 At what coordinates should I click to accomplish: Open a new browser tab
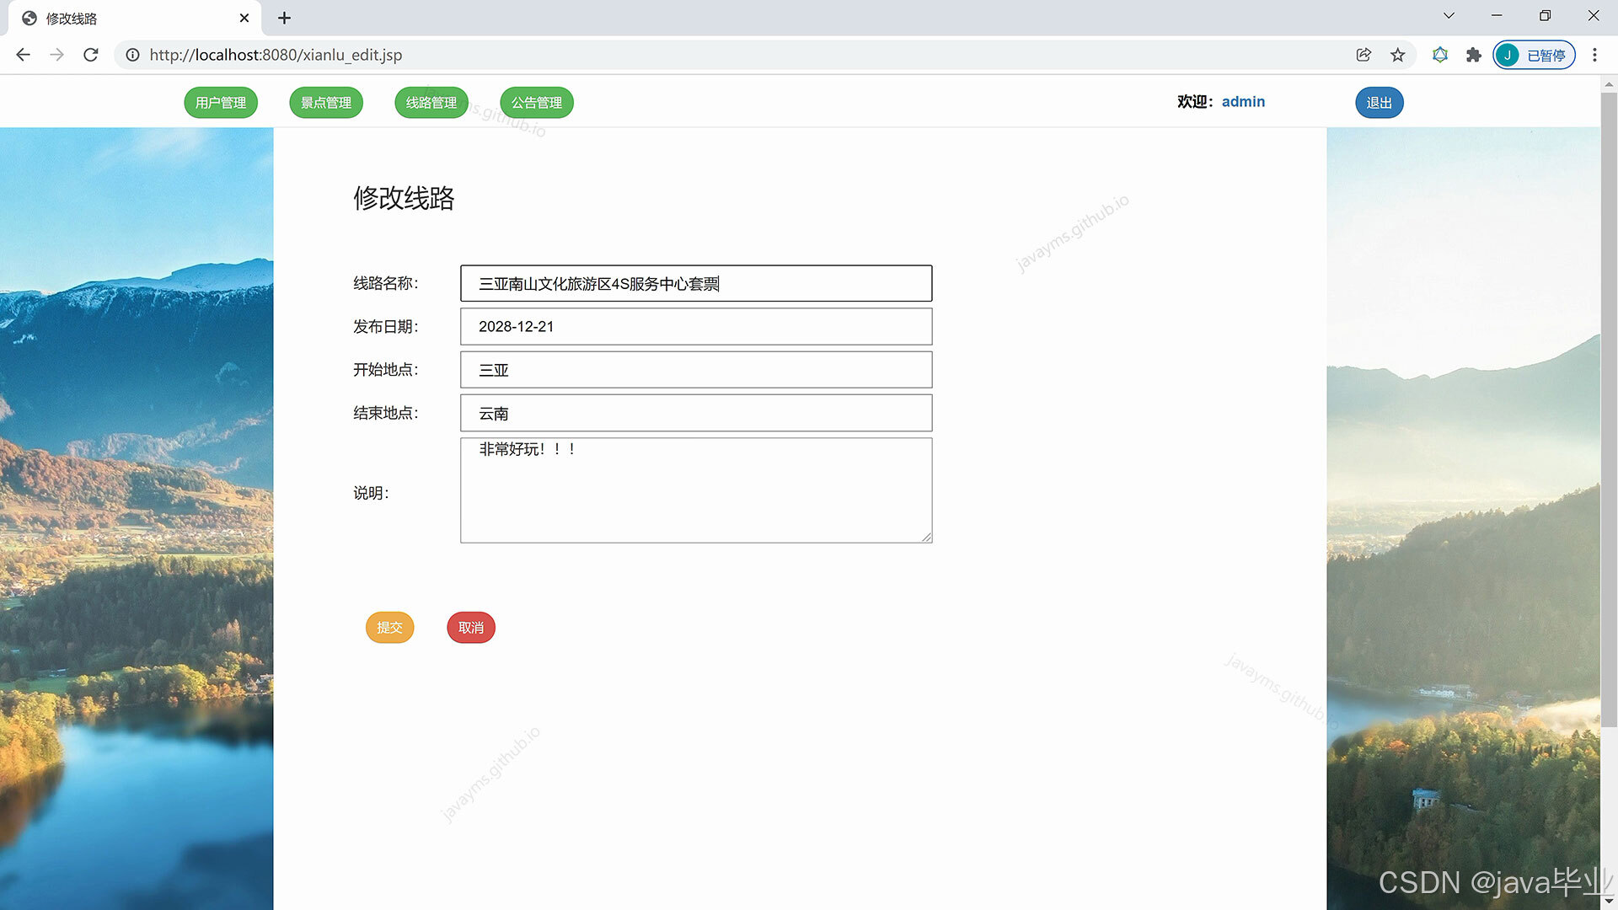tap(284, 18)
